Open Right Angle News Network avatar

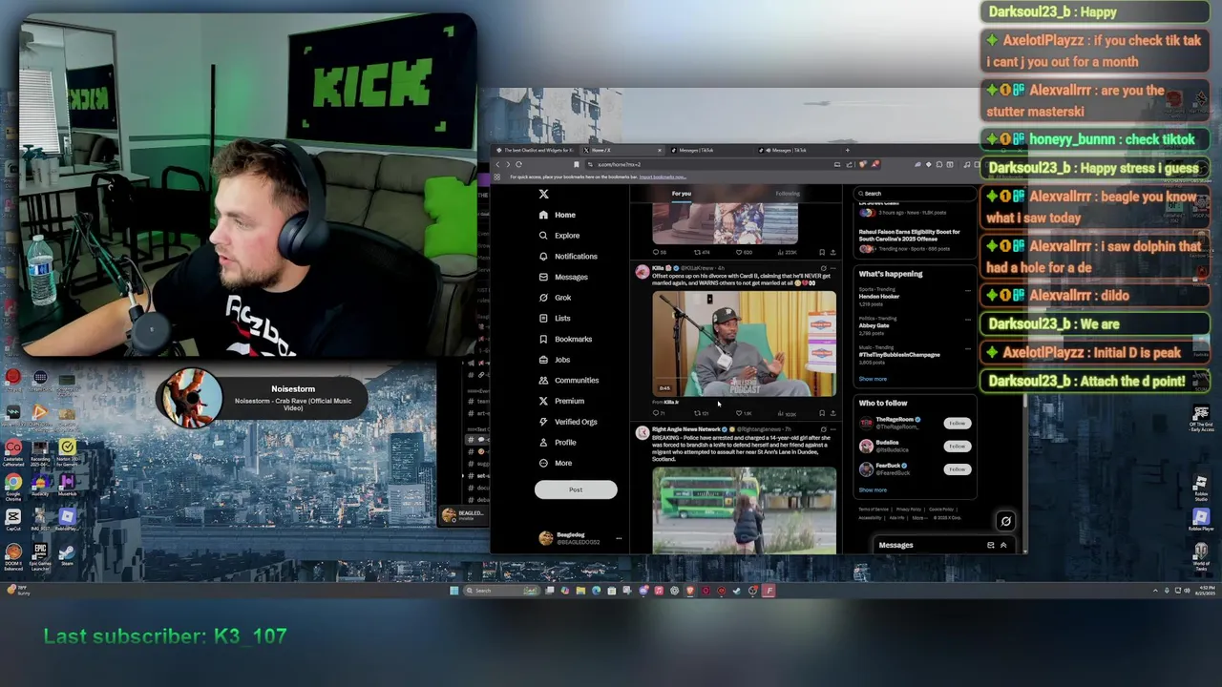pos(643,433)
